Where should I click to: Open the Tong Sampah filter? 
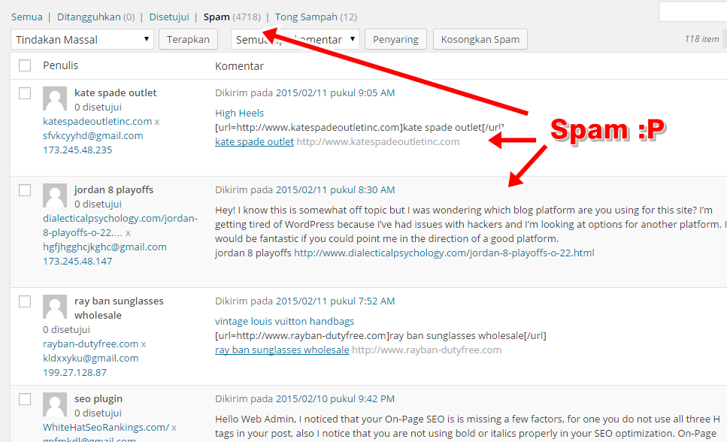[x=316, y=17]
